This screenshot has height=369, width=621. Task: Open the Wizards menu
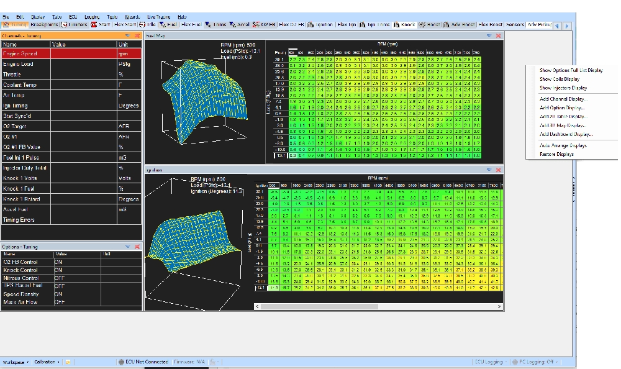click(132, 16)
